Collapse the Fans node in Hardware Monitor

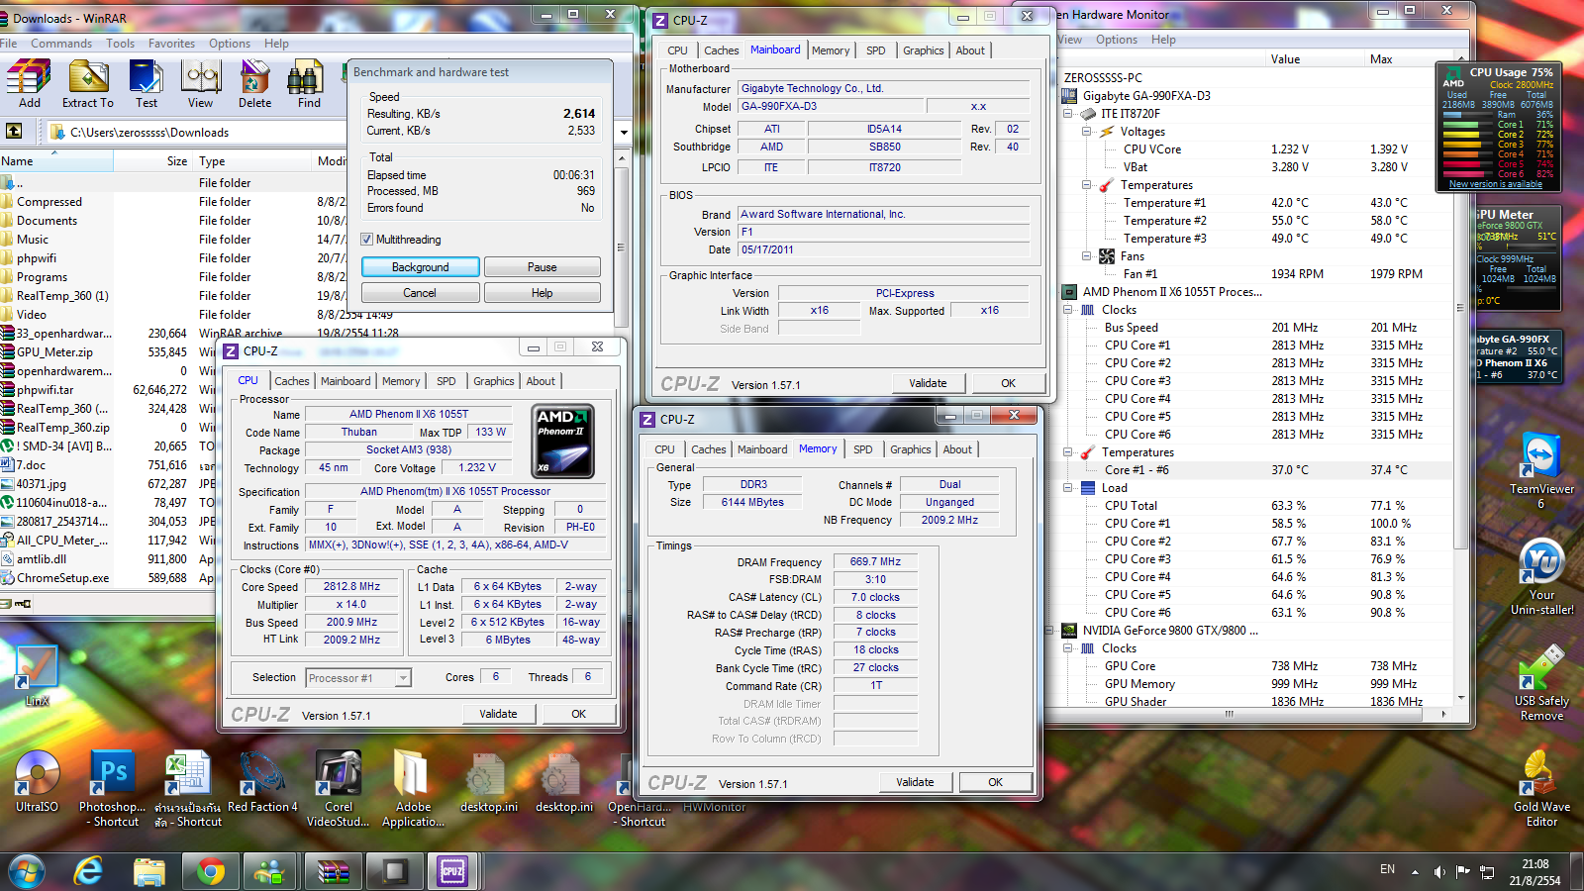pos(1086,256)
